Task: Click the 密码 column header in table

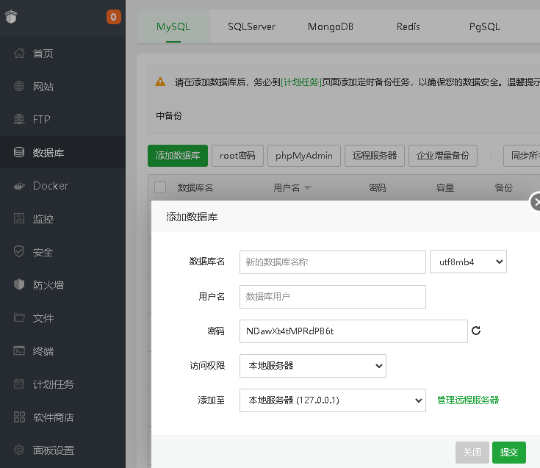Action: pos(378,187)
